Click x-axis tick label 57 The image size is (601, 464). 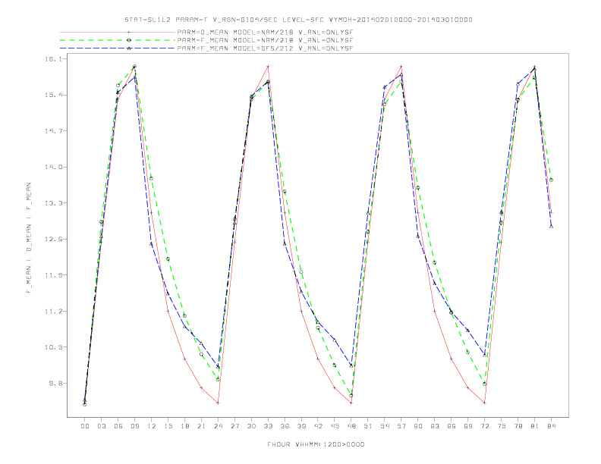[x=401, y=426]
